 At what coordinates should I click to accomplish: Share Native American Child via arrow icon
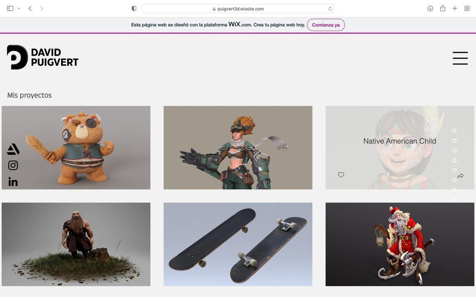[x=461, y=176]
